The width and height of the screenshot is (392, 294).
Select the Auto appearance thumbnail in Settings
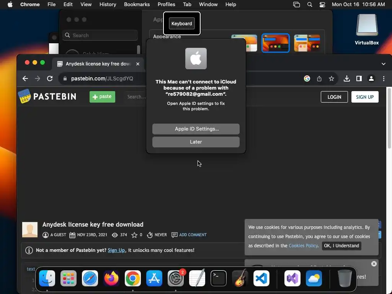pos(307,43)
